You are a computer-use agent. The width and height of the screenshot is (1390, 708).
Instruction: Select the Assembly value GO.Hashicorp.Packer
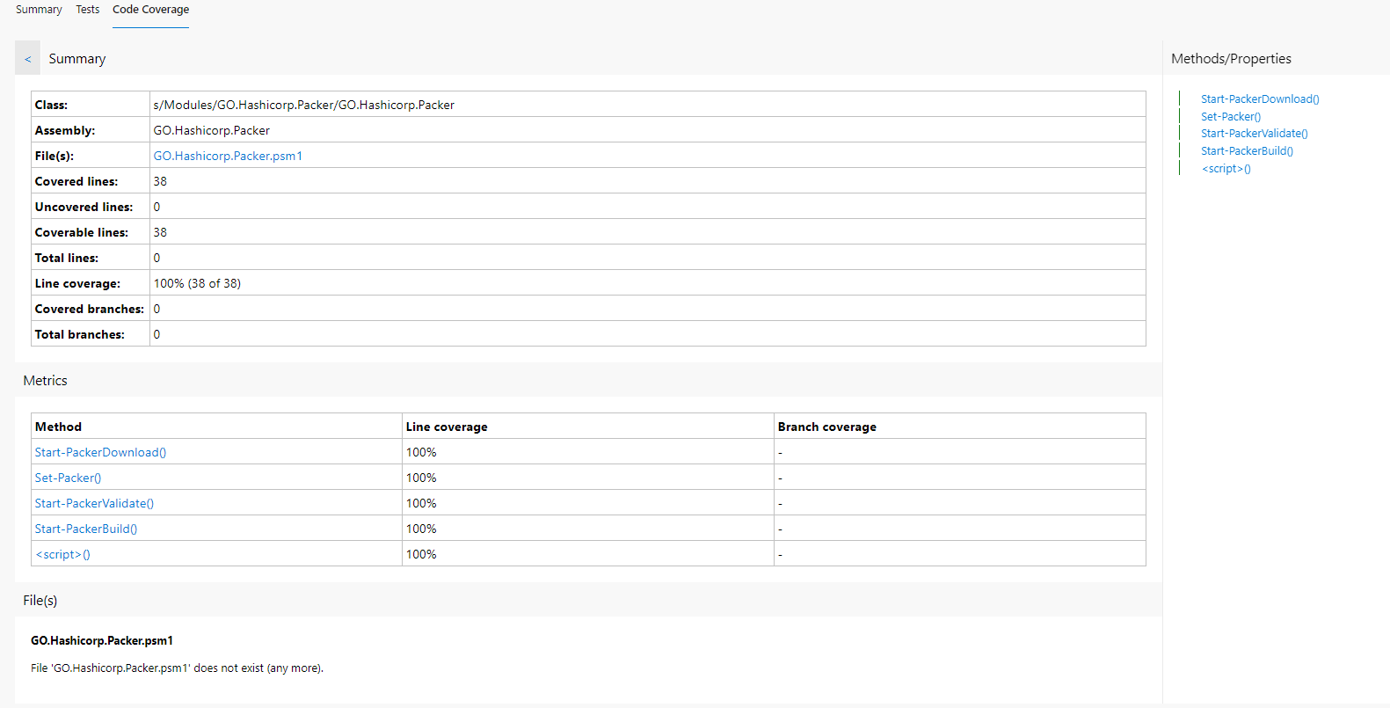(212, 130)
